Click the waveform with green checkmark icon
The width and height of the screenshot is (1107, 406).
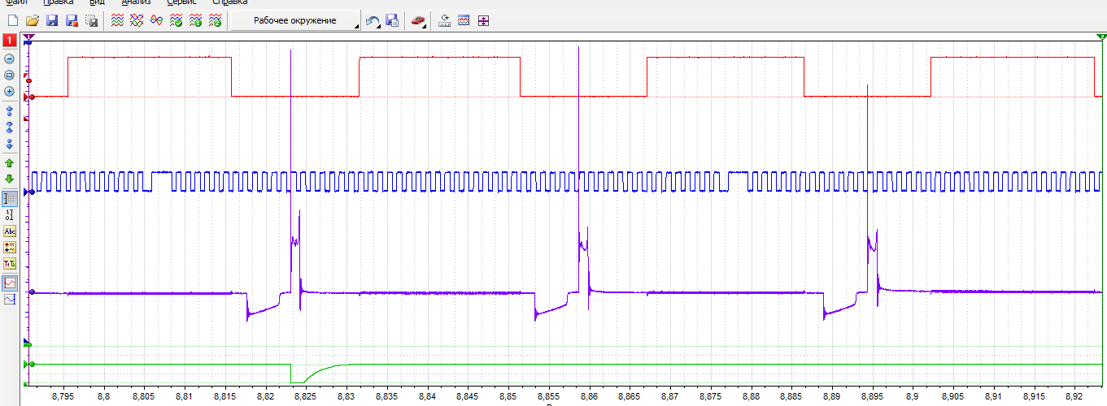(176, 21)
